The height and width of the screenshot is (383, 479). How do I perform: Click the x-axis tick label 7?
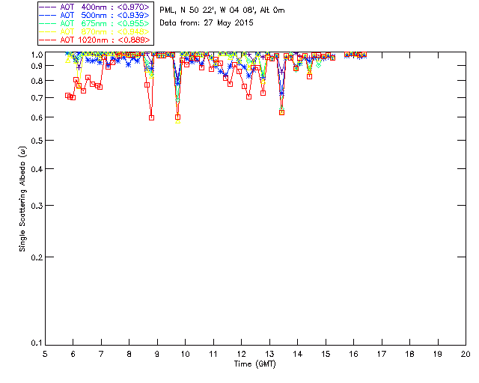coord(101,354)
